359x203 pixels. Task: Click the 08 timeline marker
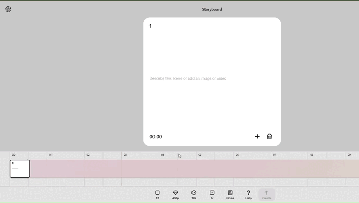[x=312, y=155]
